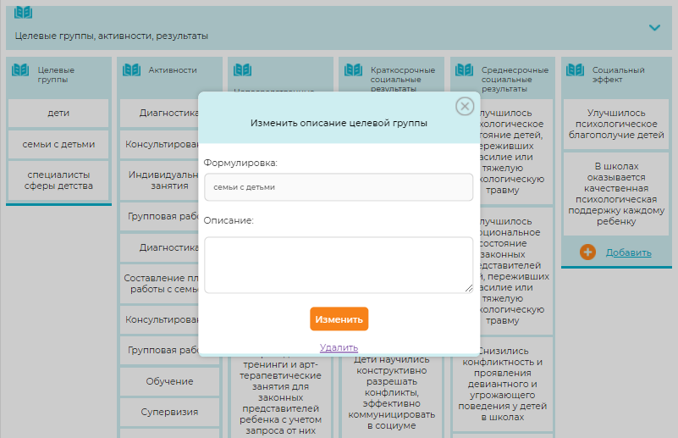Viewport: 678px width, 438px height.
Task: Click the Удалить link in dialog
Action: pos(339,347)
